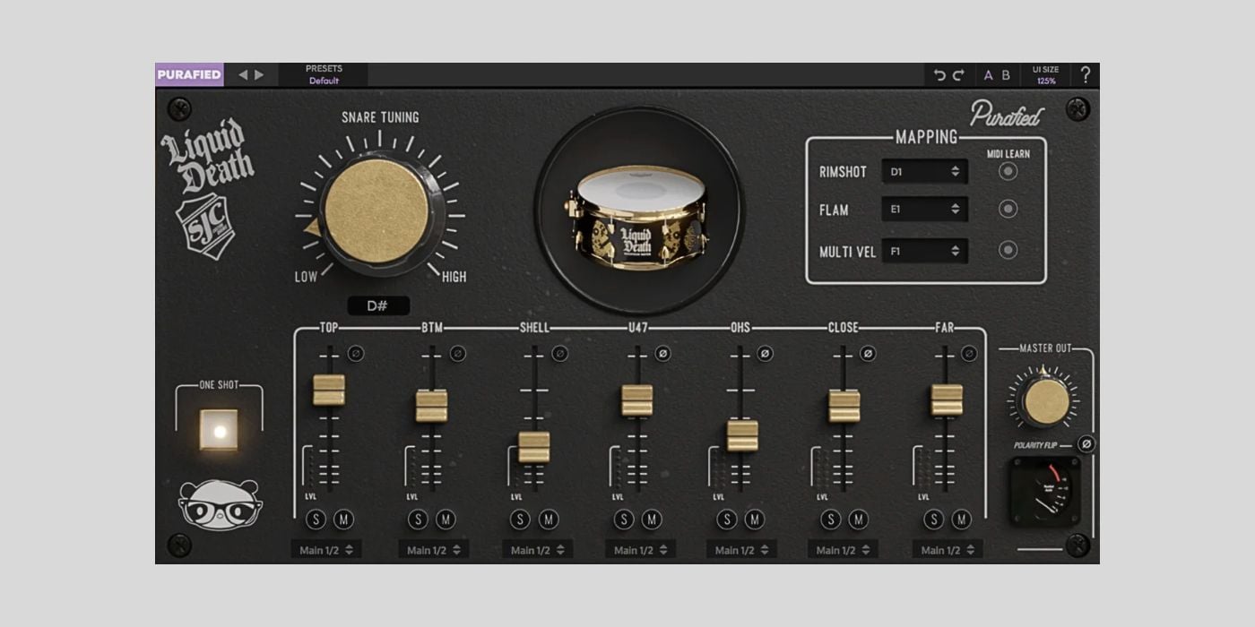Viewport: 1255px width, 627px height.
Task: Enable MIDI learn for Rimshot
Action: [x=1008, y=171]
